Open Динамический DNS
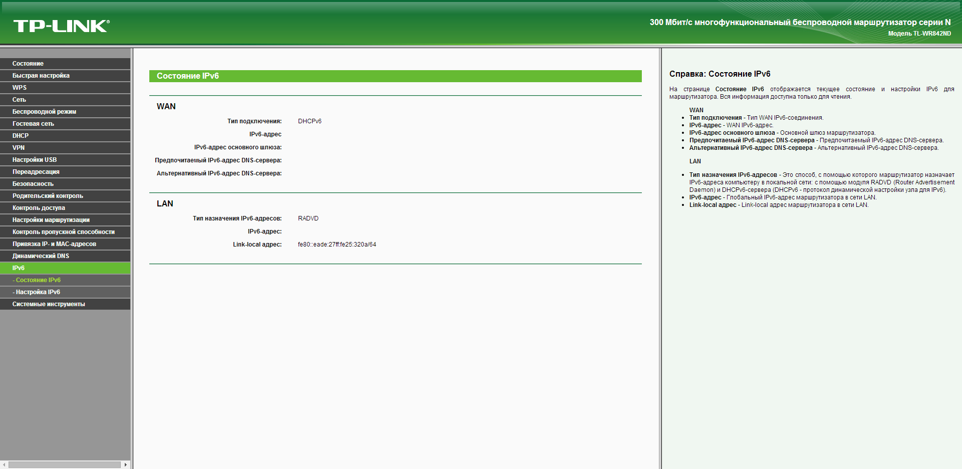Screen dimensions: 962x469 [x=65, y=256]
